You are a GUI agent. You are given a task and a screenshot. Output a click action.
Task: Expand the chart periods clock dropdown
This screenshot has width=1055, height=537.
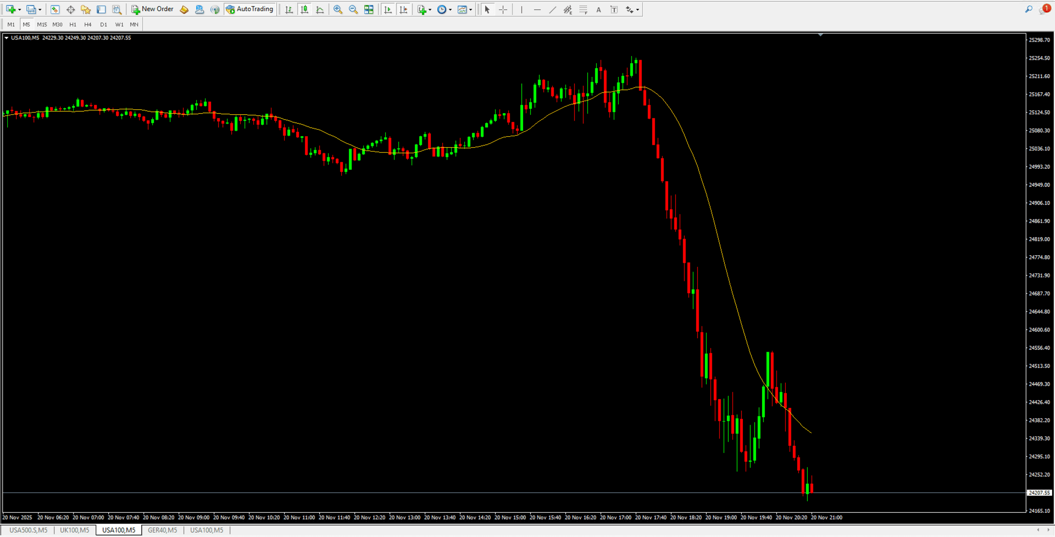pos(450,9)
